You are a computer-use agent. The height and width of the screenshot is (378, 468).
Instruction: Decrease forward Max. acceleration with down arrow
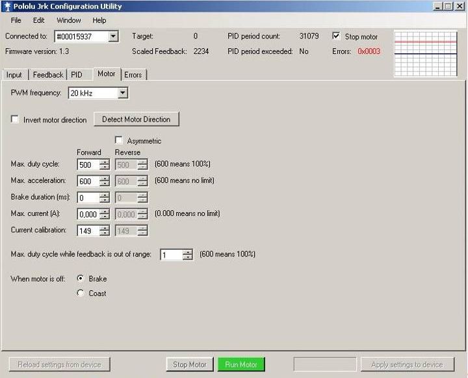[104, 184]
